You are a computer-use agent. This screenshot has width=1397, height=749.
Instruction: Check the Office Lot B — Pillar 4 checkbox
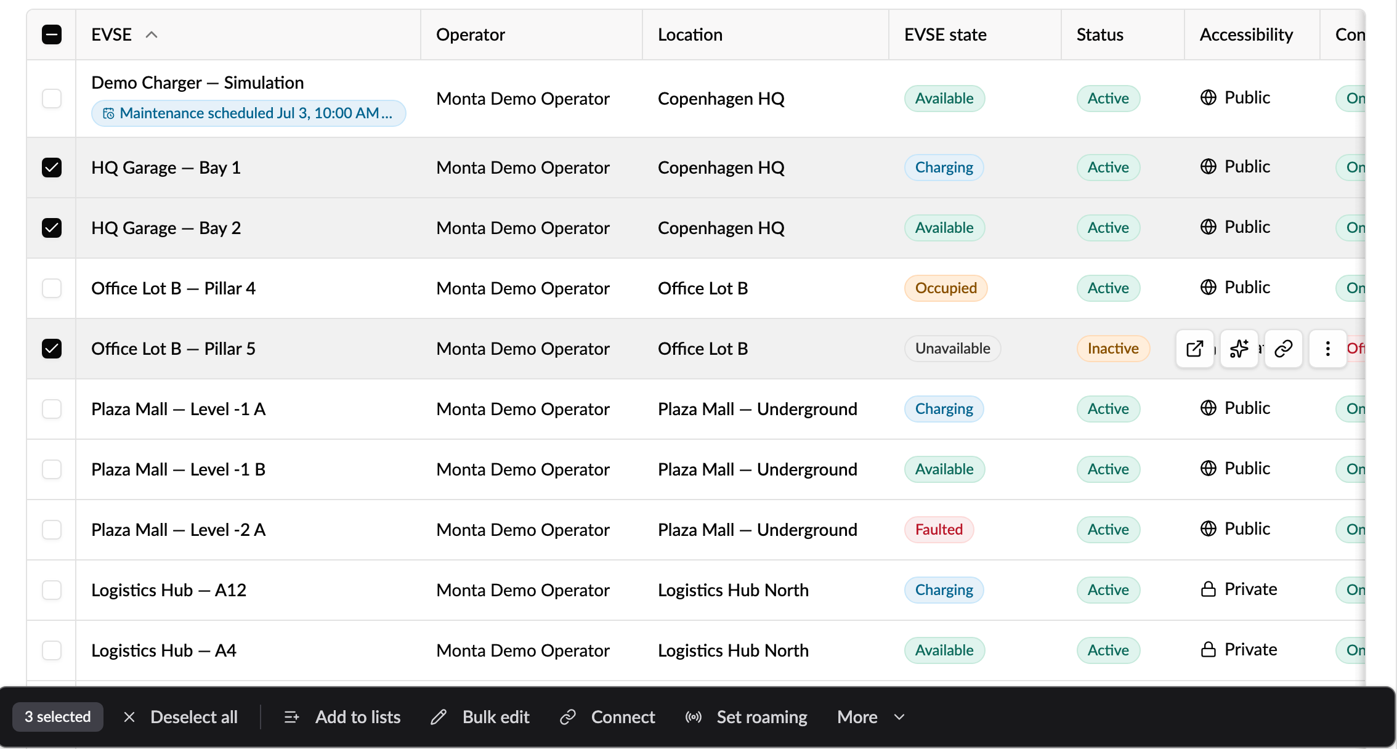pos(52,288)
